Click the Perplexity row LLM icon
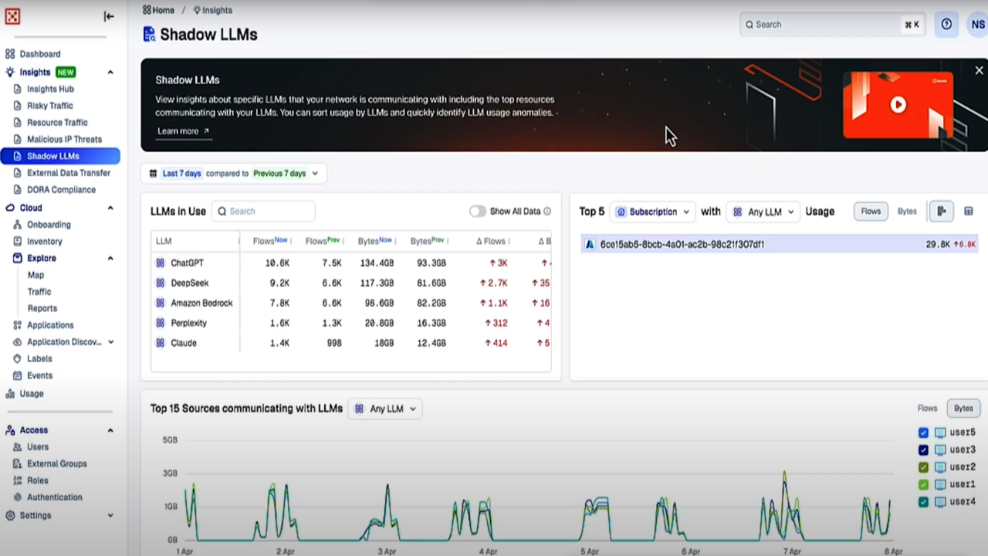The width and height of the screenshot is (988, 556). click(161, 324)
